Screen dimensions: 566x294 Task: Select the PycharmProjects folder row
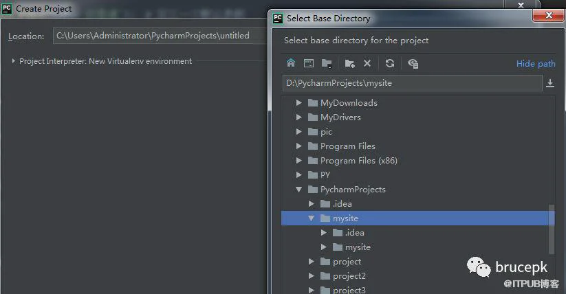[417, 190]
